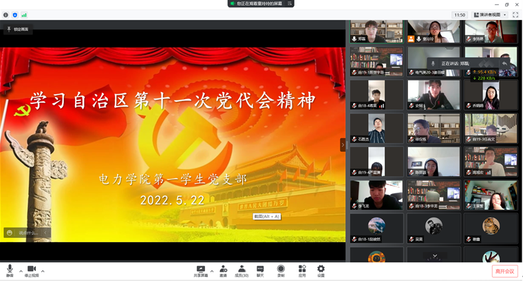Screen dimensions: 523x282
Task: Select the 自18-4 participant tile
Action: [376, 95]
